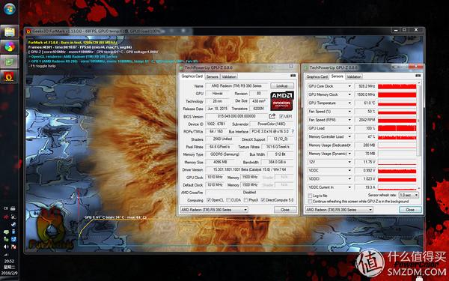Toggle the Log to file checkbox
Image resolution: width=449 pixels, height=281 pixels.
point(310,196)
